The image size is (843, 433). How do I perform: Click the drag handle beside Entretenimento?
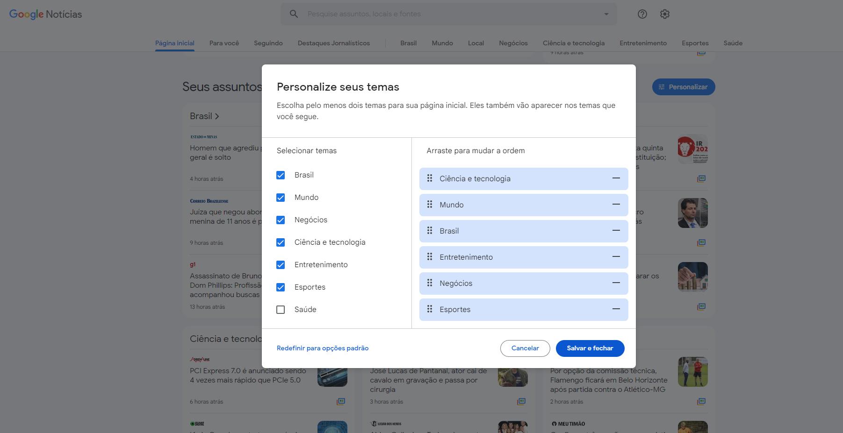pyautogui.click(x=430, y=257)
